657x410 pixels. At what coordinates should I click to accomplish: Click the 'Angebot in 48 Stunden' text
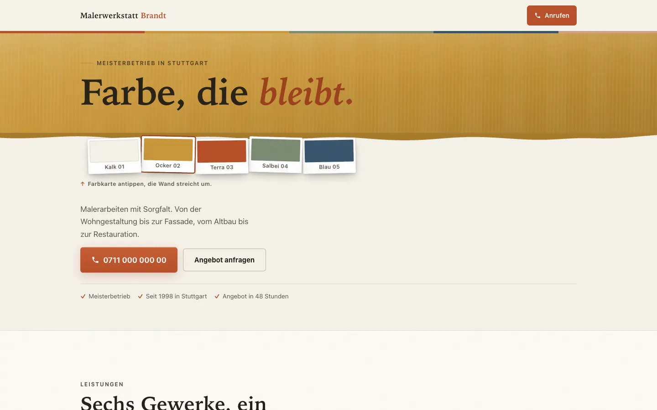(x=255, y=297)
